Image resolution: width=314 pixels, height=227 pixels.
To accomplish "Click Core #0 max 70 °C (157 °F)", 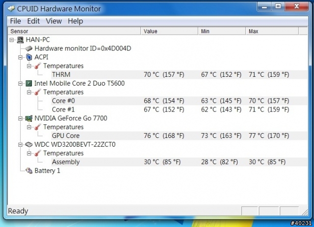I will 269,101.
